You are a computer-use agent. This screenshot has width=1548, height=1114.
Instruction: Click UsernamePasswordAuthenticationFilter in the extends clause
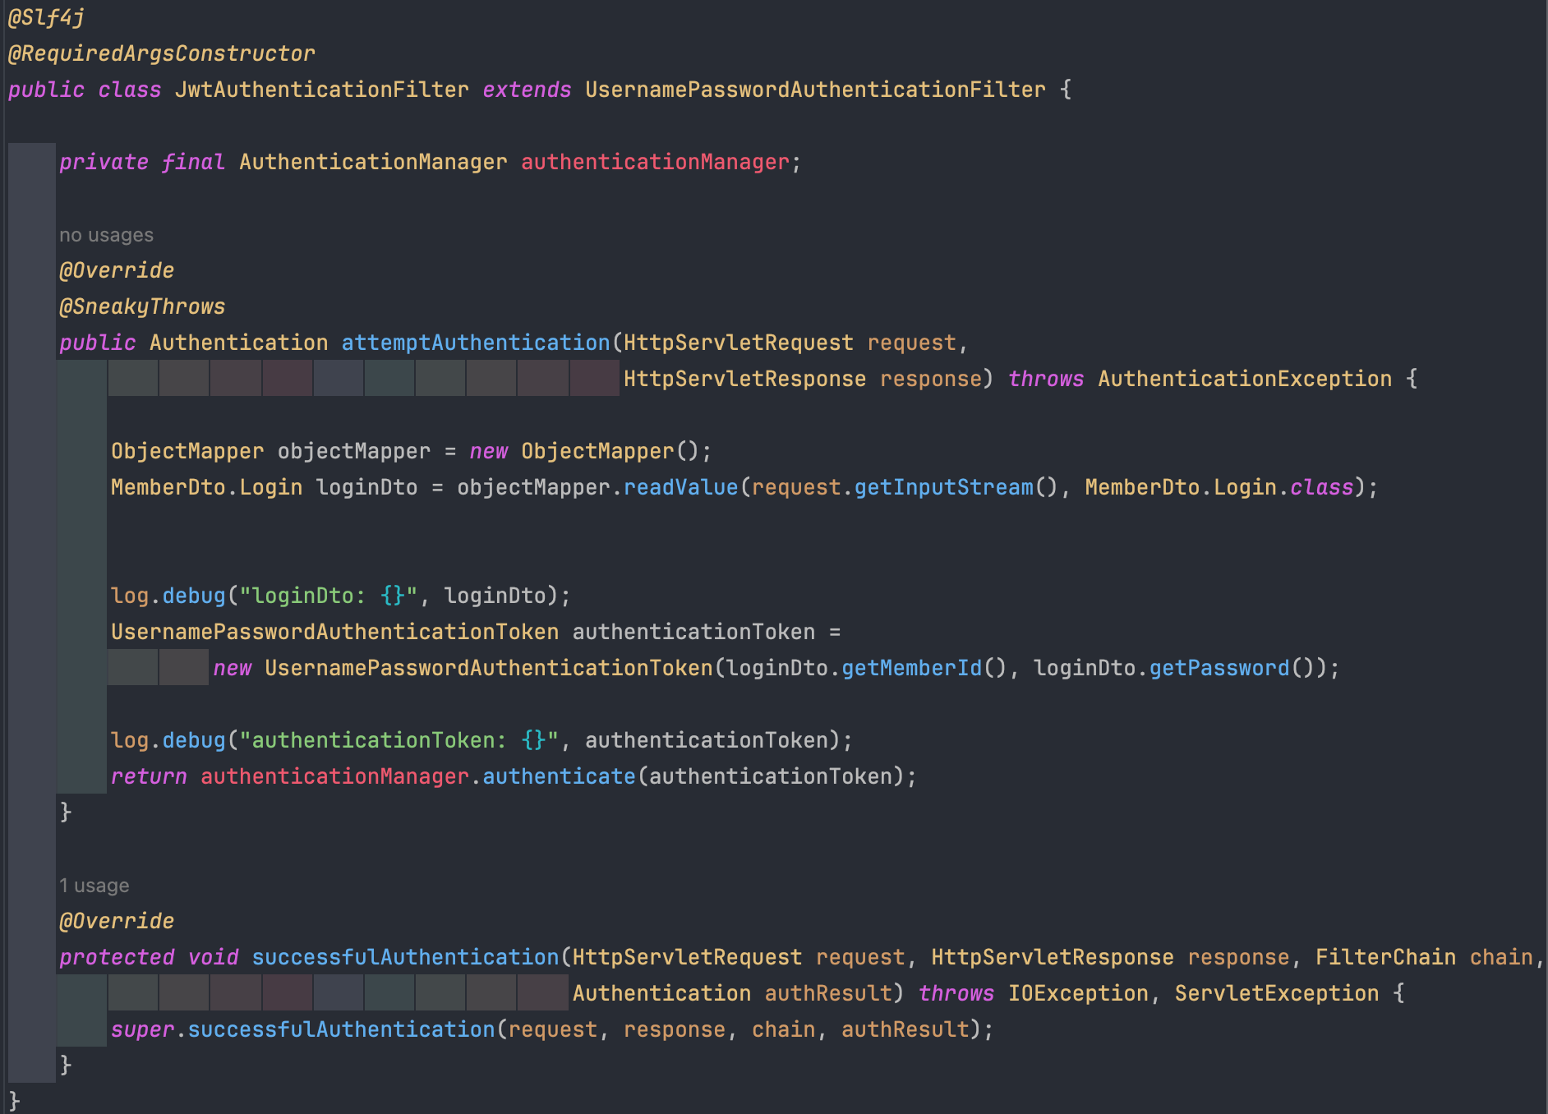(x=815, y=90)
